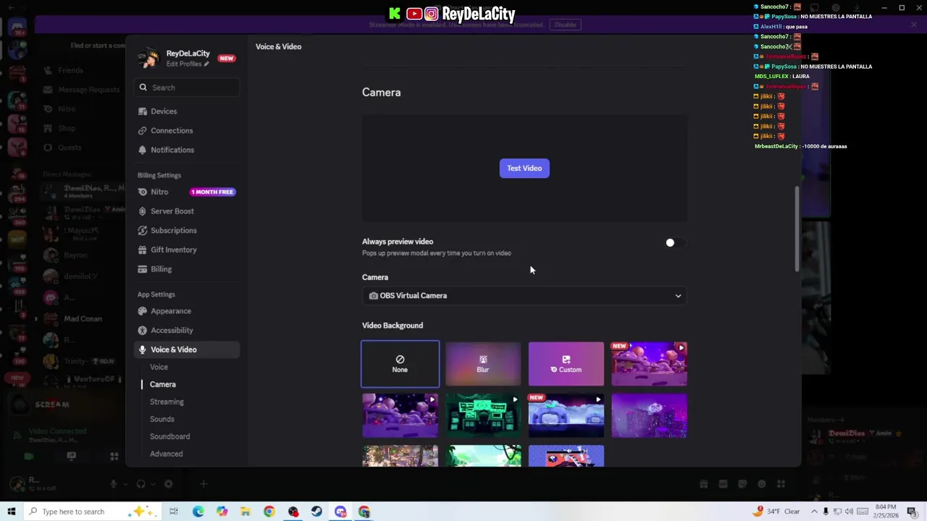
Task: Open the Sounds sub-tab
Action: click(x=162, y=419)
